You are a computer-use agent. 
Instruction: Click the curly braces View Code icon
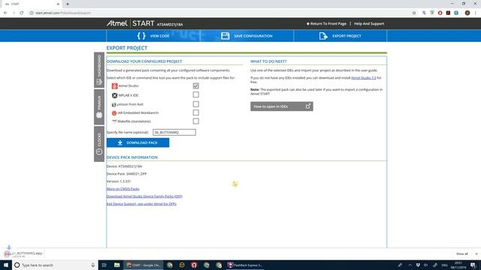click(x=141, y=36)
